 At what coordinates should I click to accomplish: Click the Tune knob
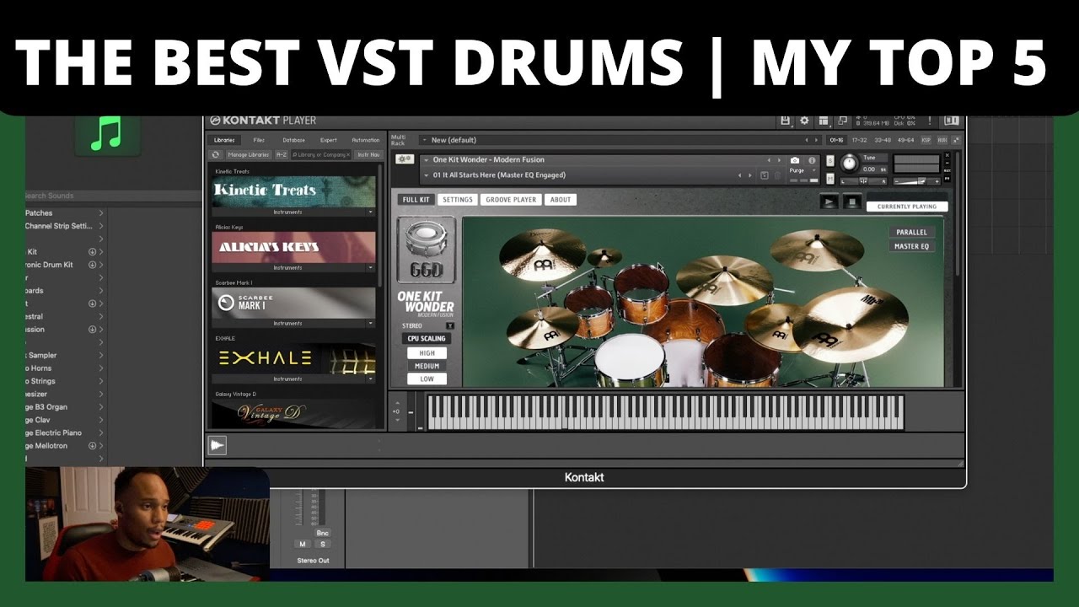coord(849,164)
